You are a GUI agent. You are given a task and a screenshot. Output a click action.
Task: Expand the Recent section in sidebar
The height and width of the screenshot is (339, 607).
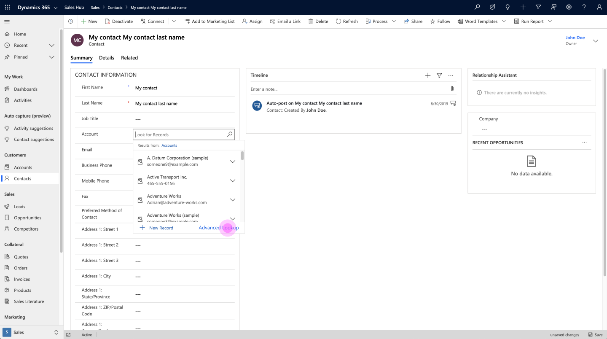(52, 45)
